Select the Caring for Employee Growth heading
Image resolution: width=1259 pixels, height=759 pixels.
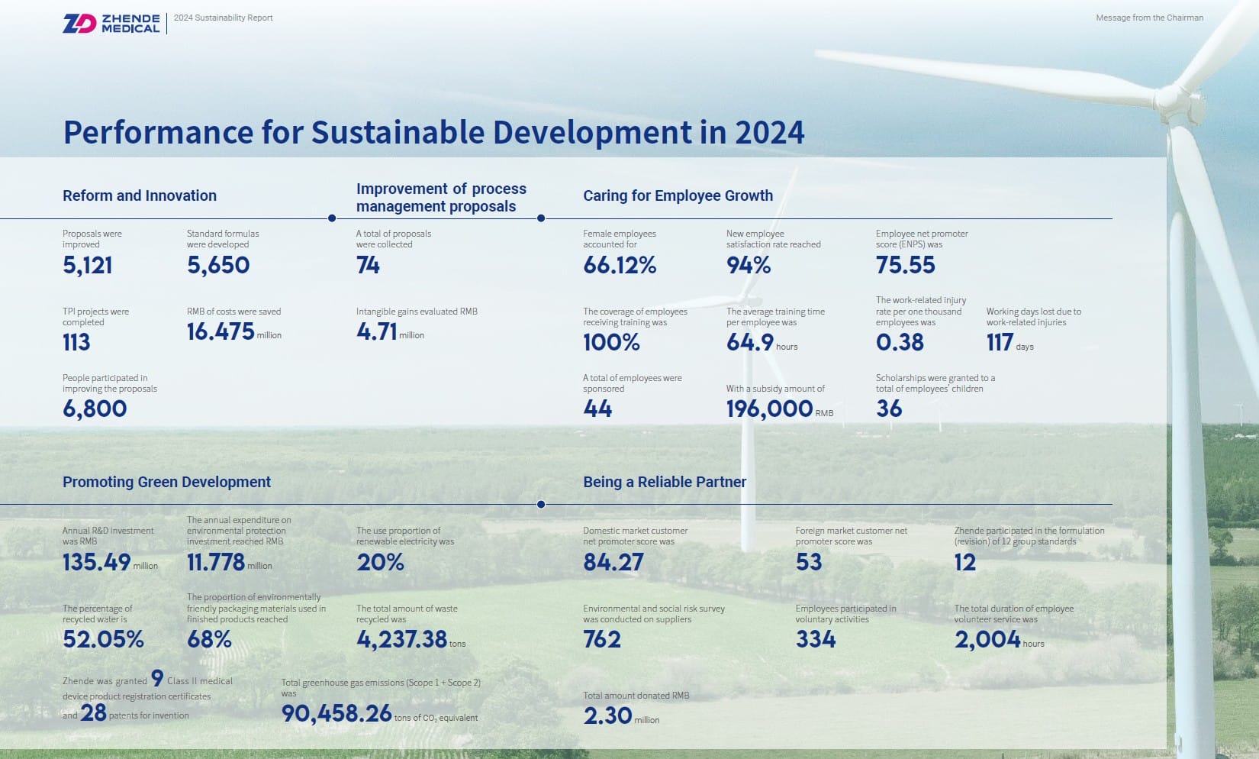pyautogui.click(x=678, y=195)
